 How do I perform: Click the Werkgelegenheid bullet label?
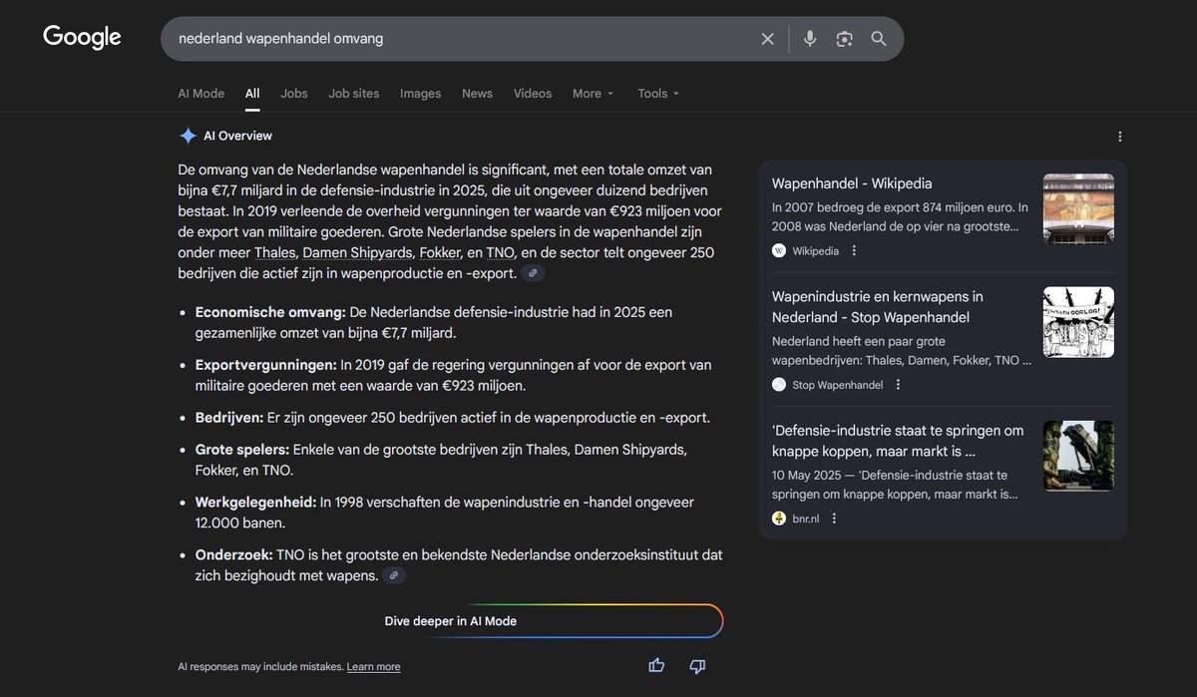[x=255, y=502]
